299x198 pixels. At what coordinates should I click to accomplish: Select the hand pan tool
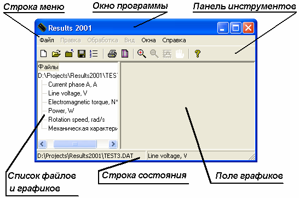180,54
